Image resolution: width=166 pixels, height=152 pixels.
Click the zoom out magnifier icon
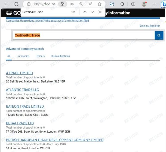click(x=81, y=4)
